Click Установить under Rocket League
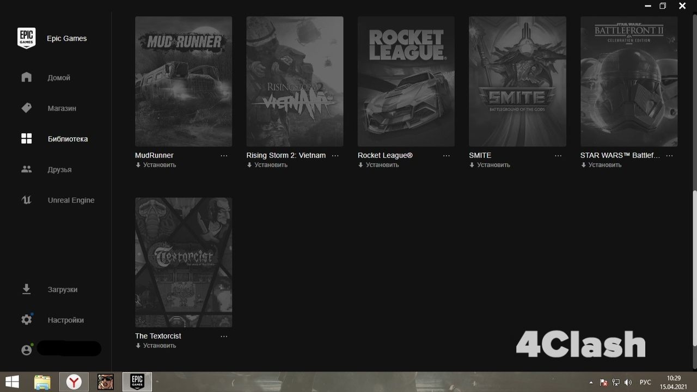Screen dimensions: 697x392 tap(382, 165)
